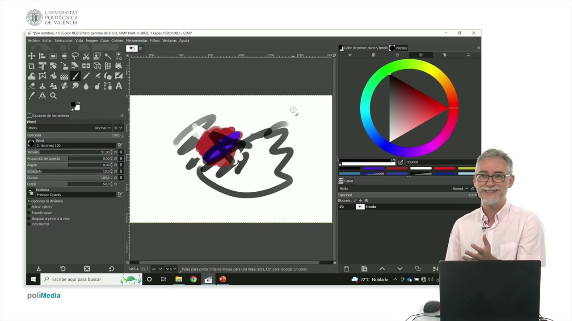
Task: Select the Smudge tool
Action: 75,86
